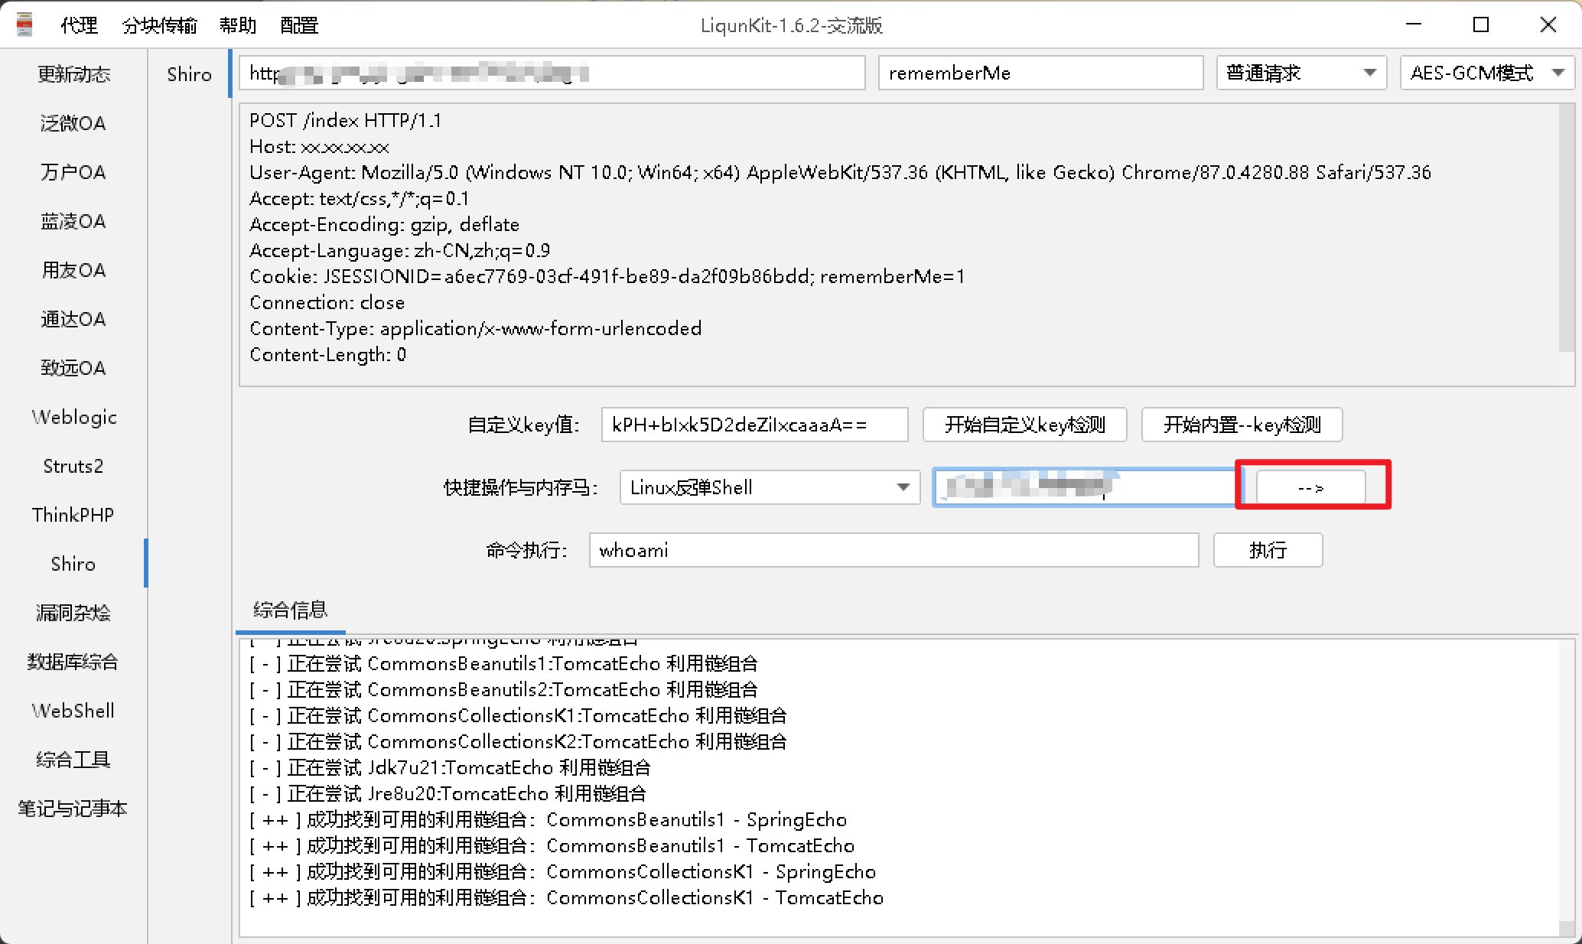1582x944 pixels.
Task: Click the arrow button next to Linux反弹Shell field
Action: point(1310,487)
